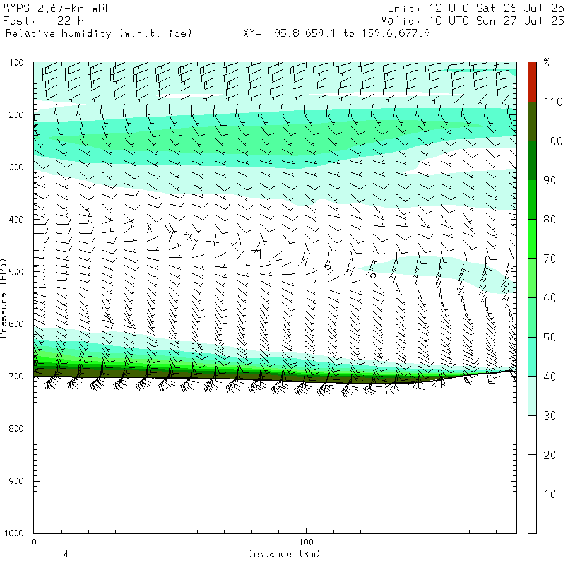Click the 800 hPa pressure axis label
This screenshot has width=568, height=568.
(16, 429)
